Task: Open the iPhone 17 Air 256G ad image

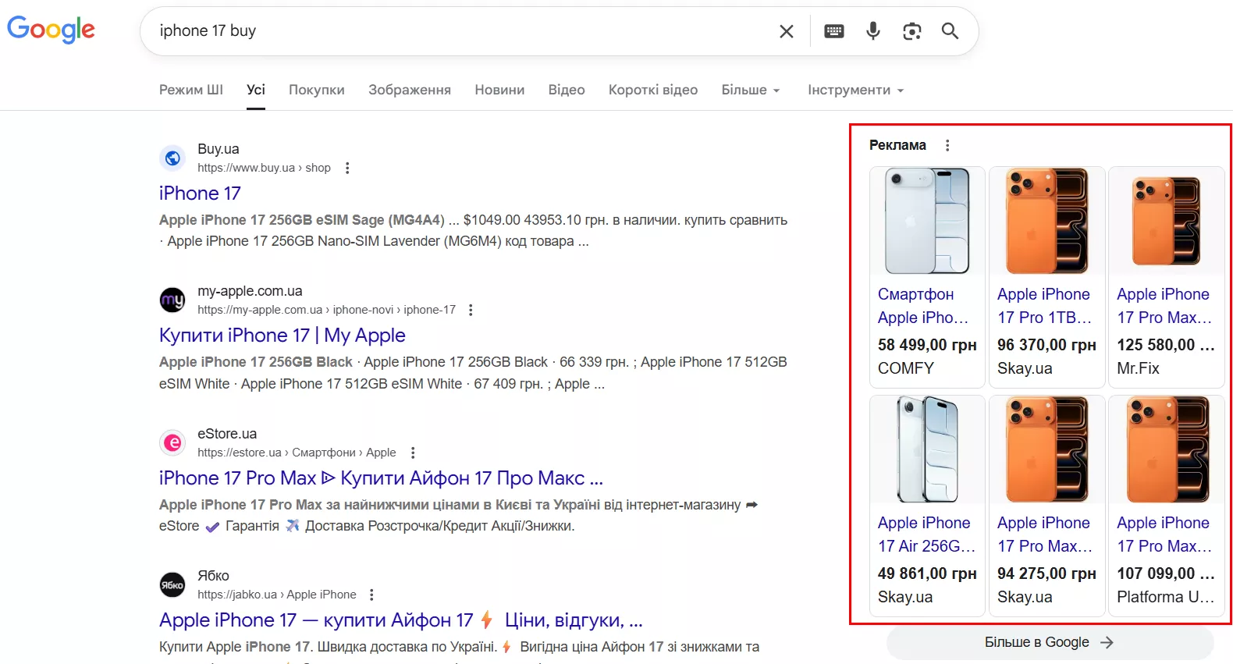Action: [927, 449]
